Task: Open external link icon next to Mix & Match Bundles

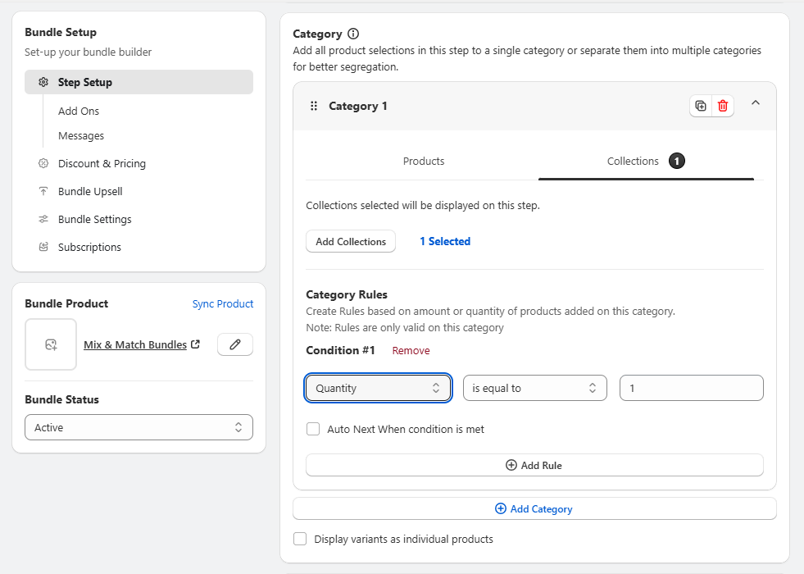Action: 195,344
